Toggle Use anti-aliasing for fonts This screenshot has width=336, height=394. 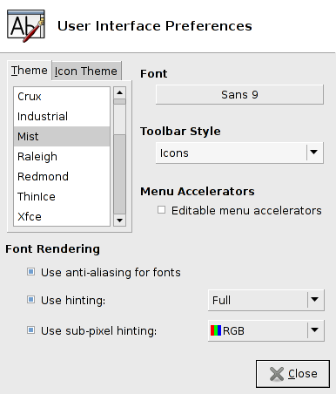30,272
